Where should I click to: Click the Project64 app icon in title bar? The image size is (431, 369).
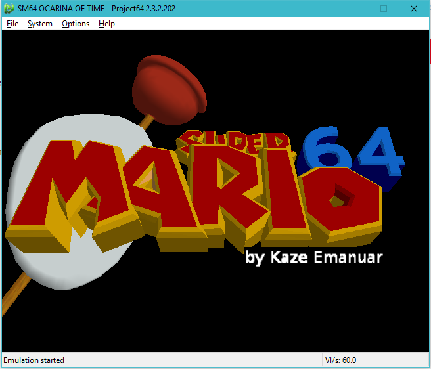point(9,9)
